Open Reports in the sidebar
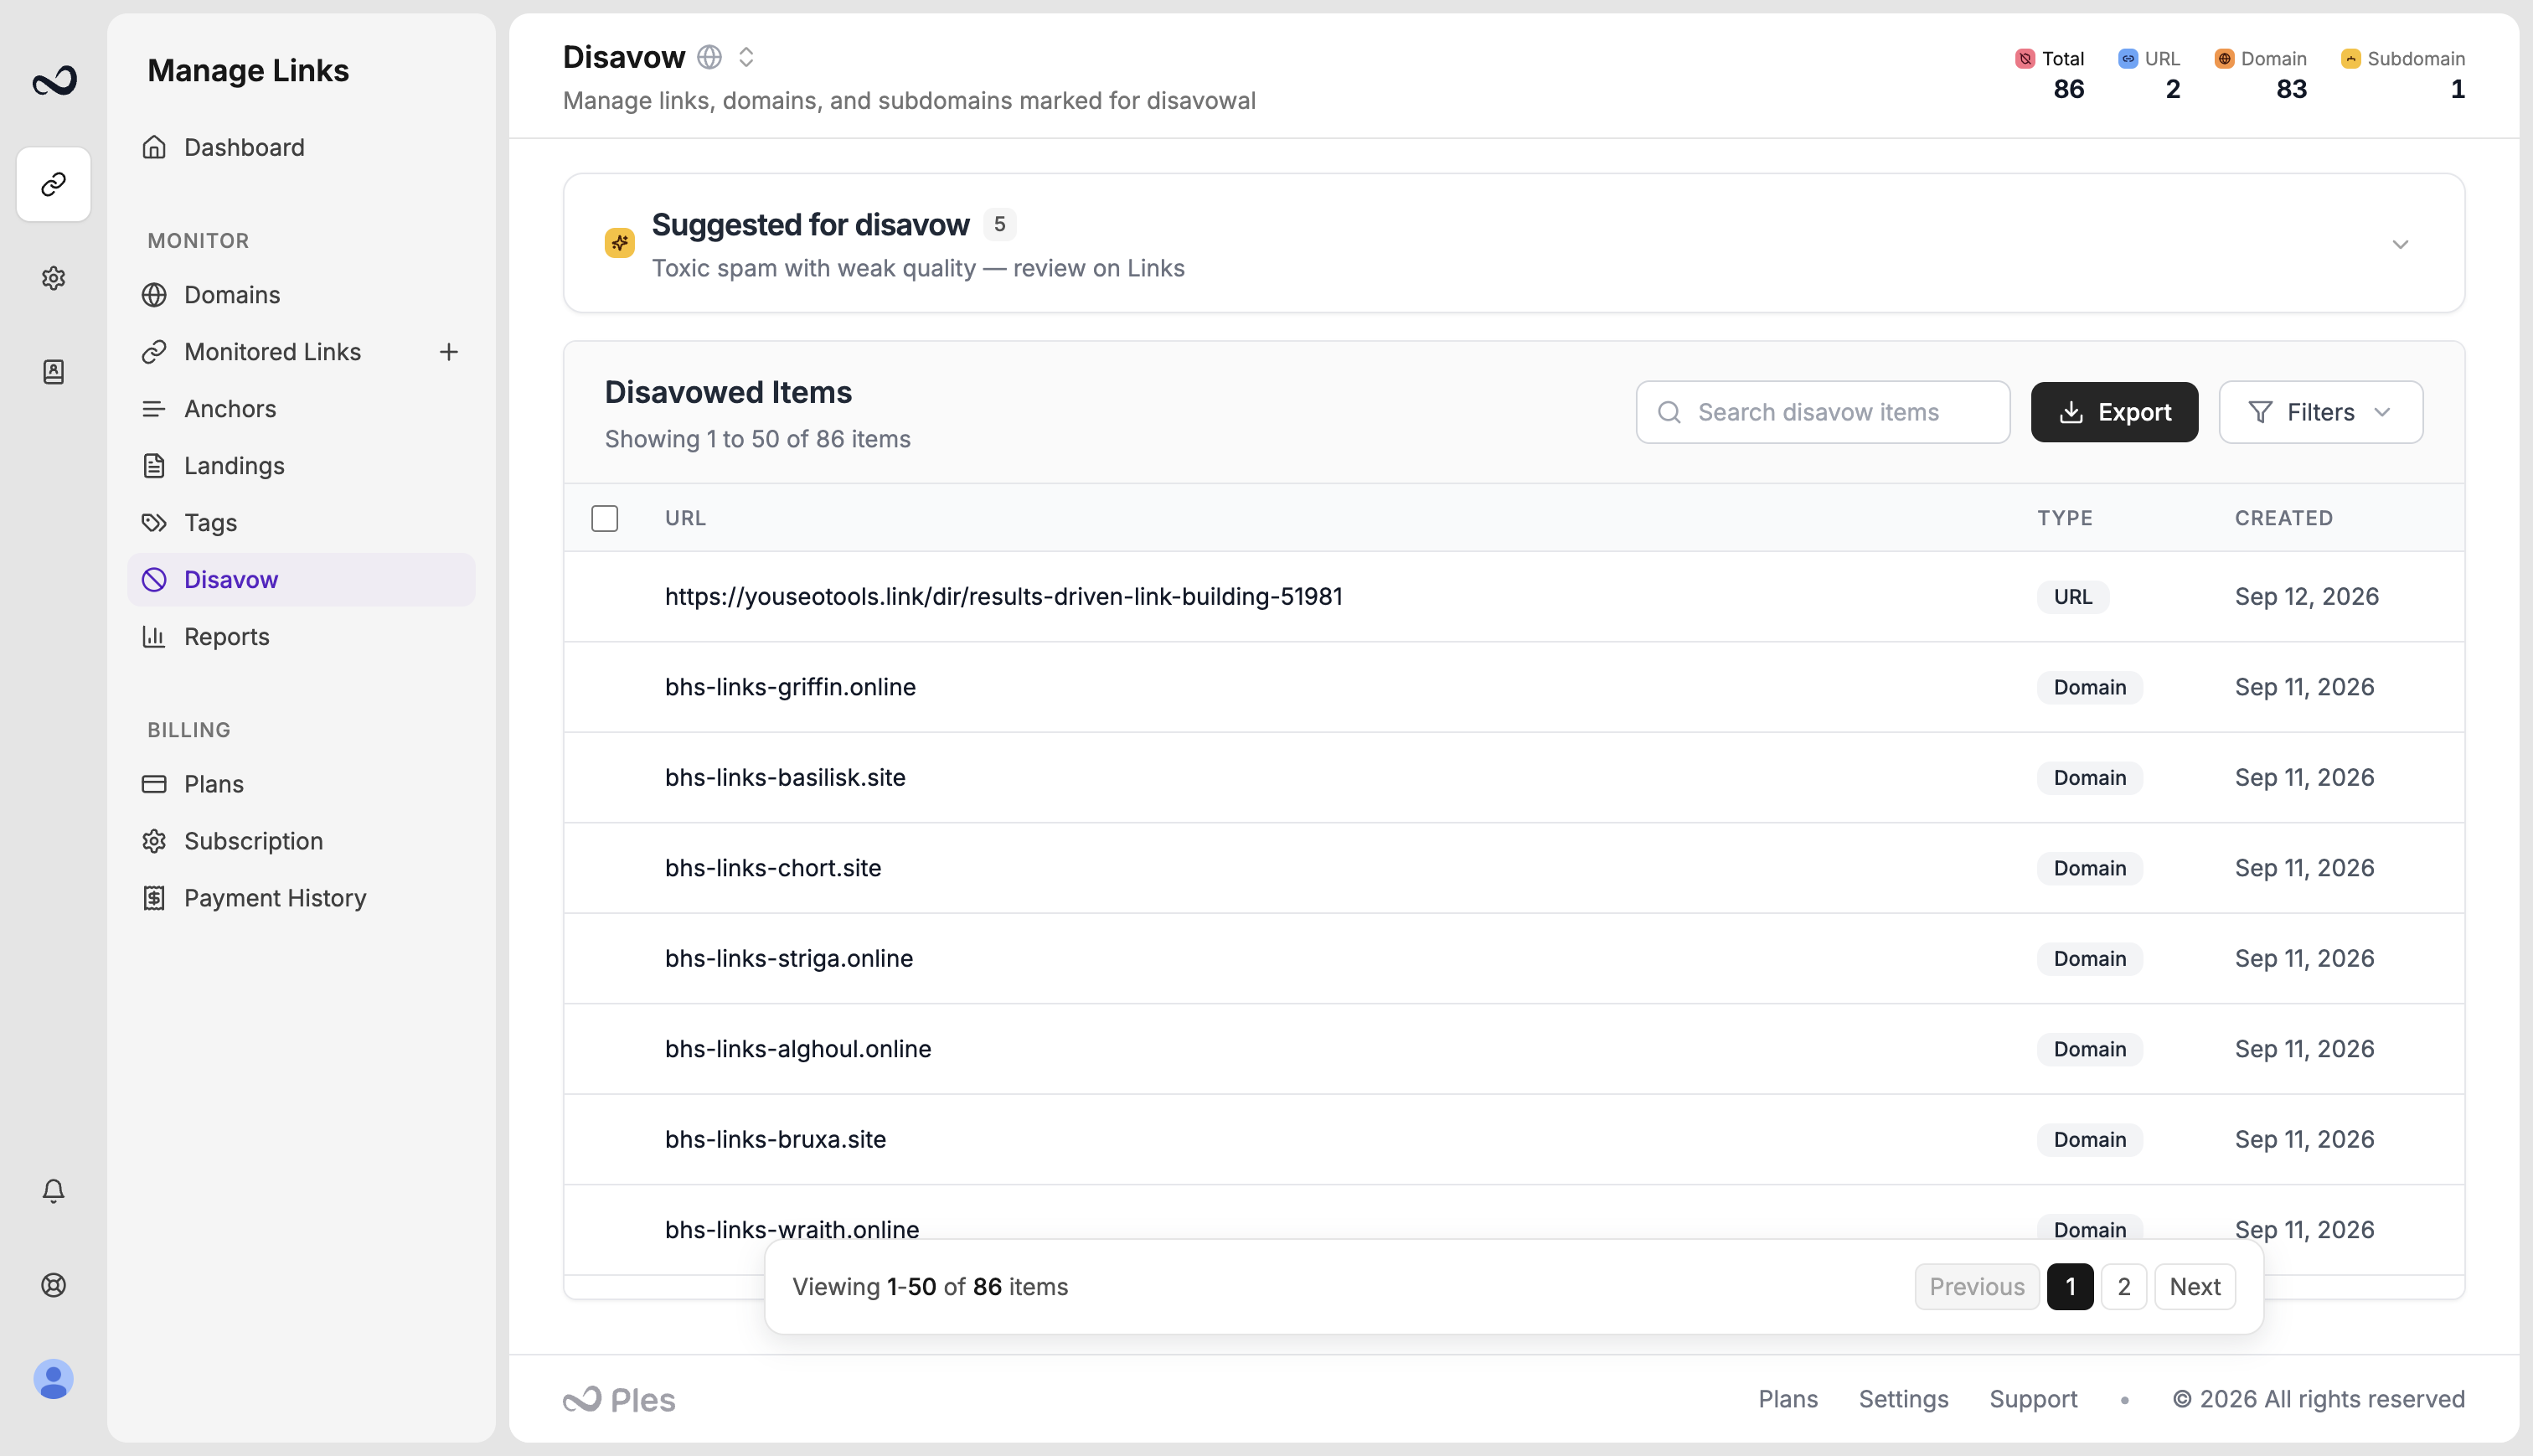This screenshot has width=2533, height=1456. [301, 637]
